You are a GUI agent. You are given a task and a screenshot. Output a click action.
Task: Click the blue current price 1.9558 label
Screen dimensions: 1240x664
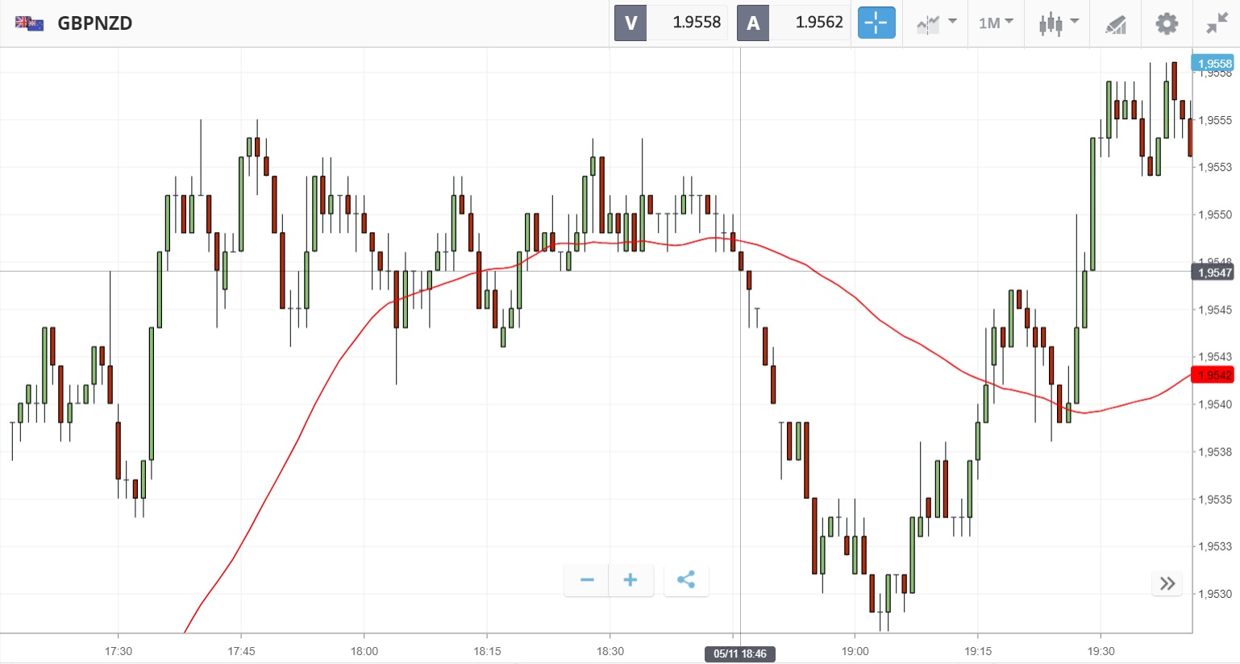tap(1214, 64)
